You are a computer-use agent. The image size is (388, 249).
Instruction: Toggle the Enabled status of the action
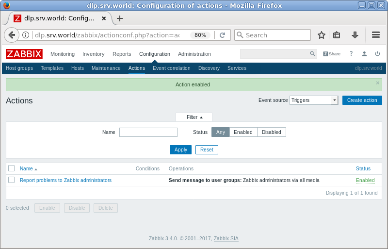(x=365, y=181)
